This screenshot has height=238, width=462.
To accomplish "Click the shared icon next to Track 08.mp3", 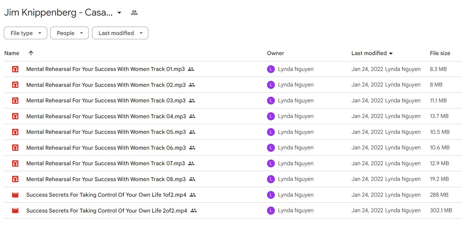I will pyautogui.click(x=192, y=179).
